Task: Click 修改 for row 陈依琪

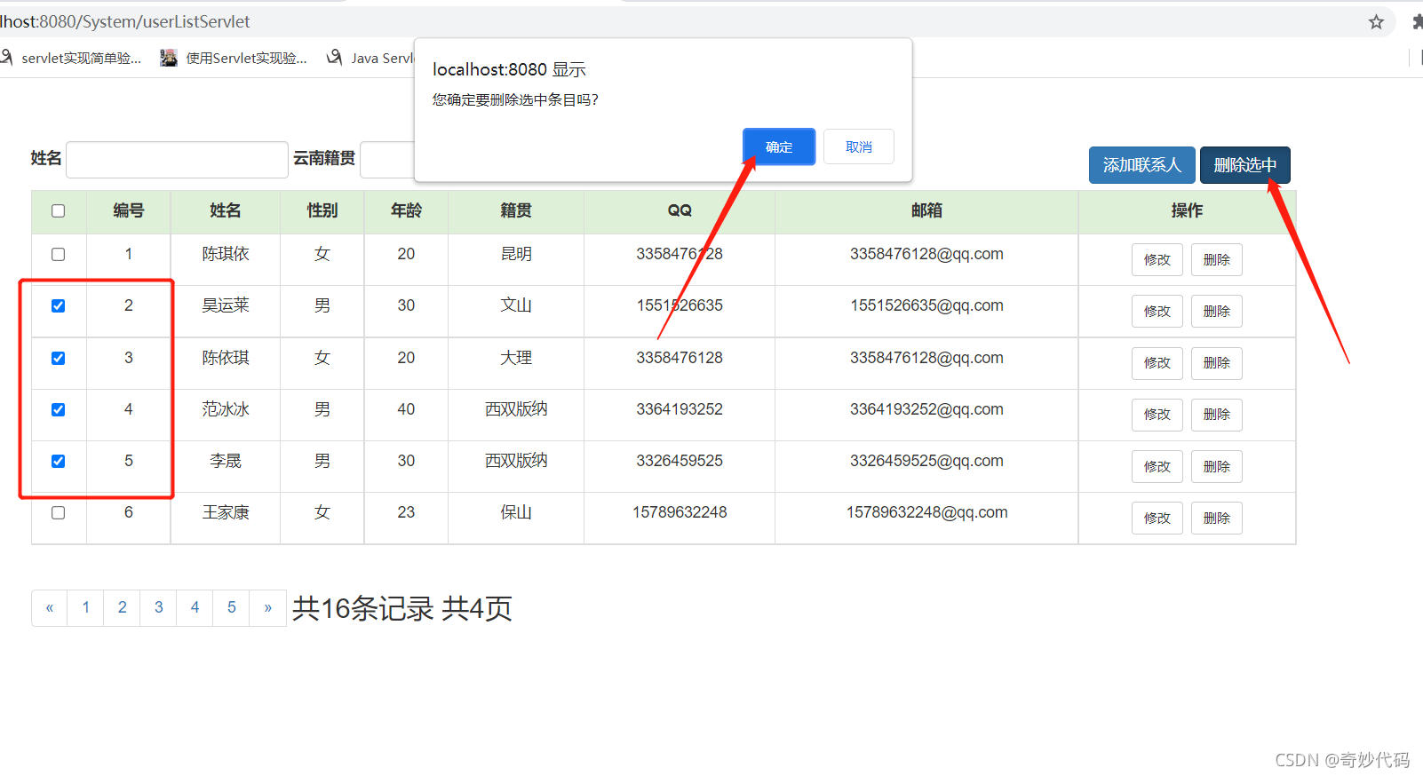Action: point(1157,363)
